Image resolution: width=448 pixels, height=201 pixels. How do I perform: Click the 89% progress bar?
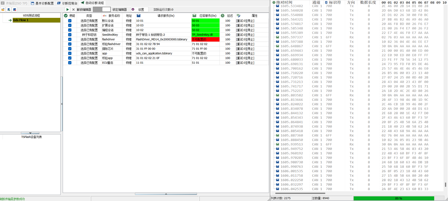click(394, 198)
